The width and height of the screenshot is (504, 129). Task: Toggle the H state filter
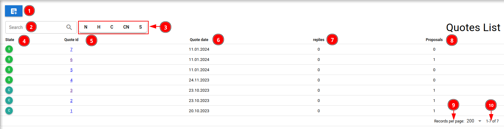click(99, 27)
